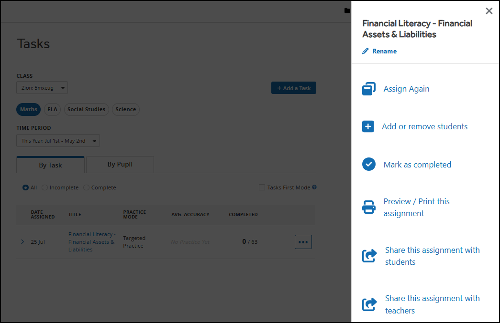Click the No Practice Yet cell

pos(190,242)
